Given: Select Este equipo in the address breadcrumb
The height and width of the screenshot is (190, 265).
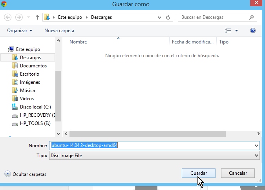Looking at the screenshot, I should (70, 17).
